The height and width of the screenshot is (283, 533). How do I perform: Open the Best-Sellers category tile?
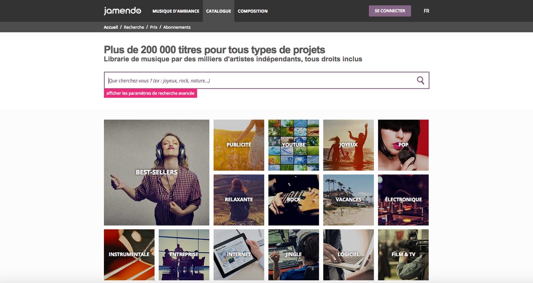156,172
